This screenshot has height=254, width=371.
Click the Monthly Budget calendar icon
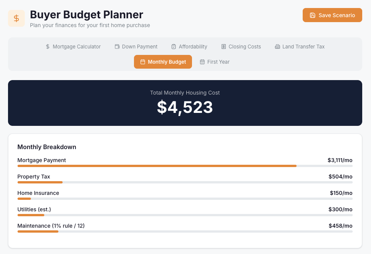(142, 61)
